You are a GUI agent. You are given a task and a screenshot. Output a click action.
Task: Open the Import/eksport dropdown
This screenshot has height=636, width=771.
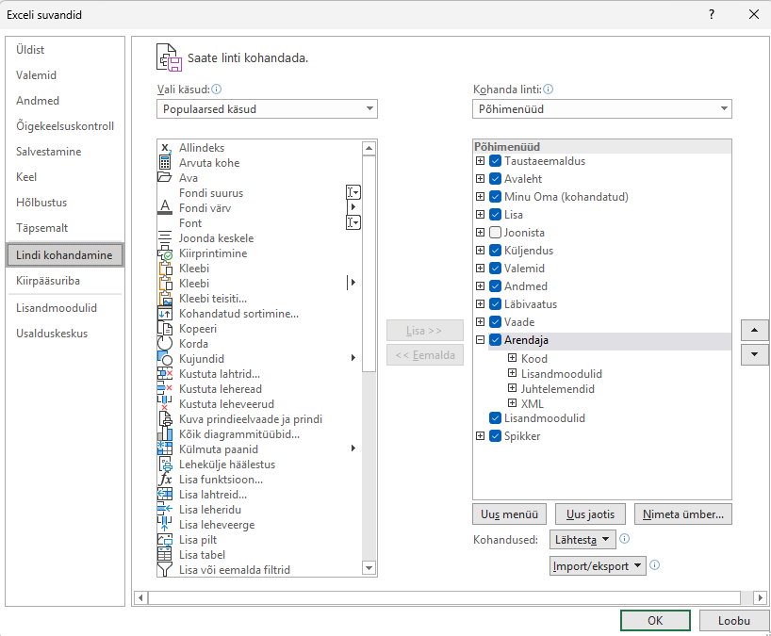(x=599, y=566)
